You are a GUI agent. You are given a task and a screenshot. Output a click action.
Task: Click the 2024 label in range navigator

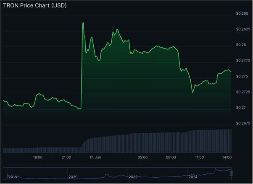coord(193,177)
